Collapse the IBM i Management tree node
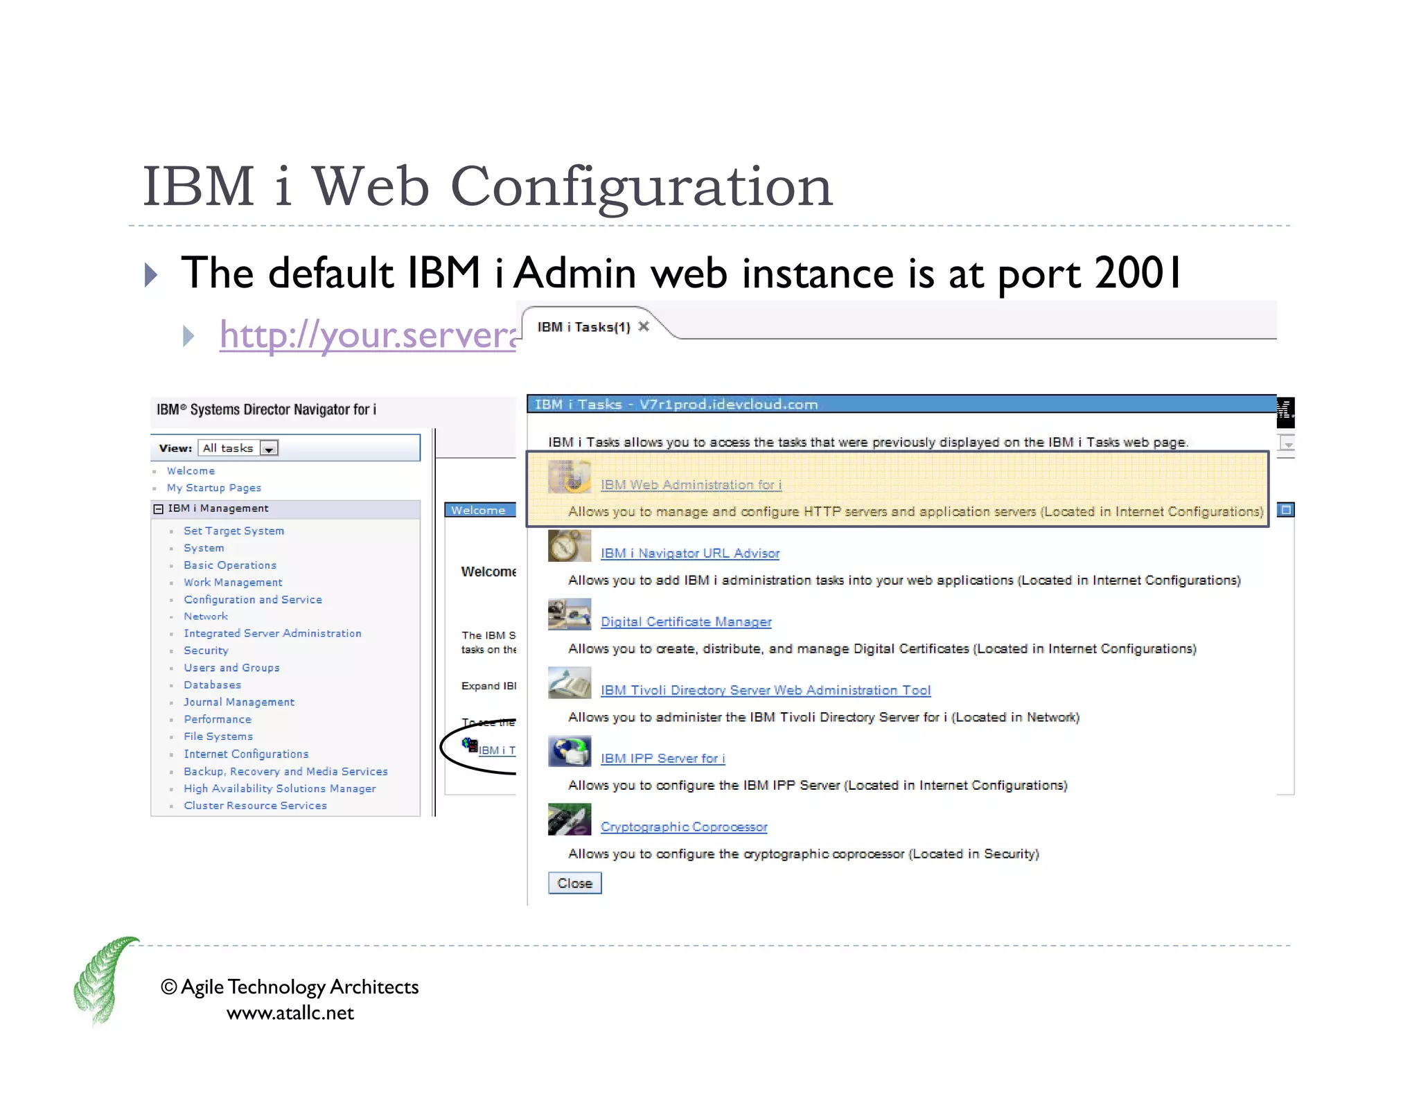The height and width of the screenshot is (1096, 1419). click(159, 509)
